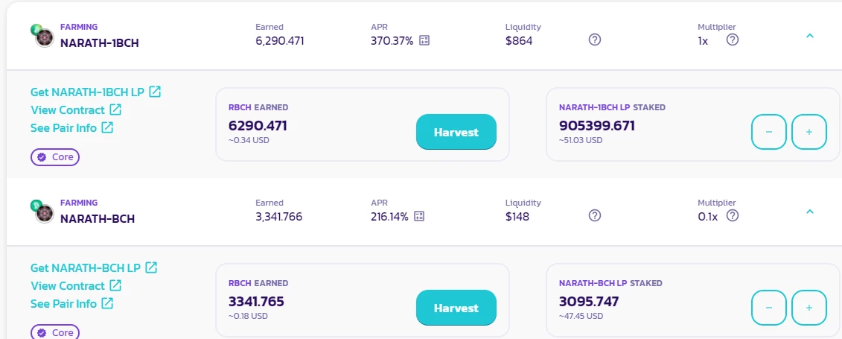Click the Core badge under NARATH-1BCH
The width and height of the screenshot is (842, 339).
tap(55, 157)
